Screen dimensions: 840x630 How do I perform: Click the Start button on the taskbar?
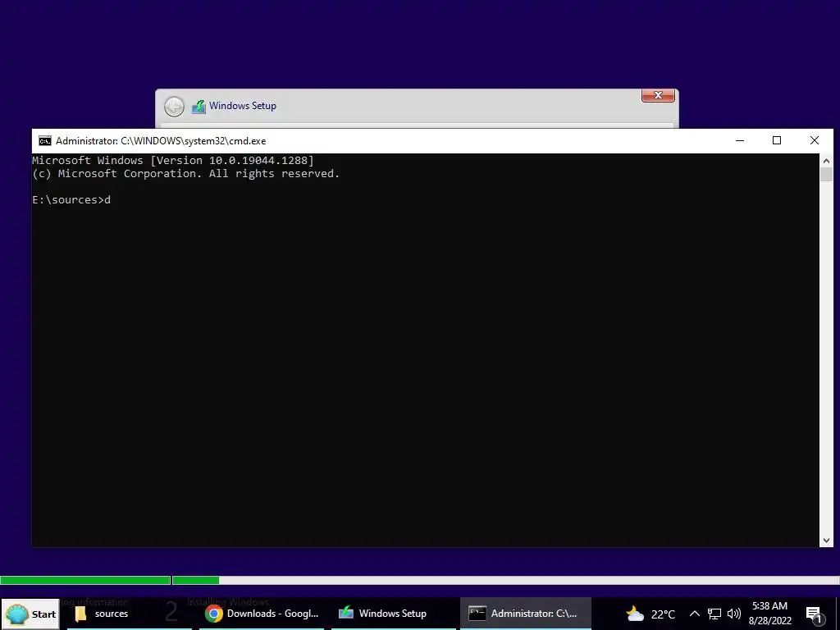tap(30, 614)
